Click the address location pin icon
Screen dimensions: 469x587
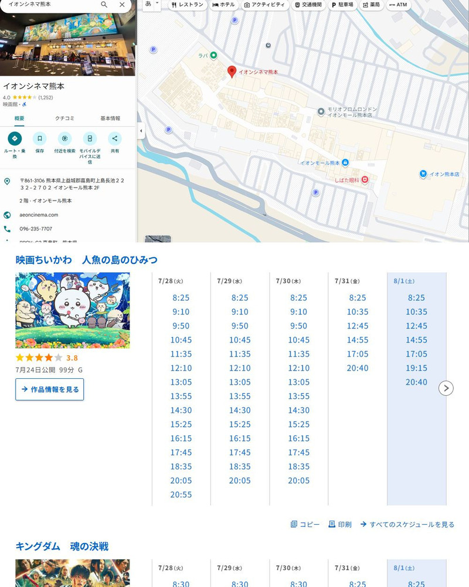[x=7, y=182]
